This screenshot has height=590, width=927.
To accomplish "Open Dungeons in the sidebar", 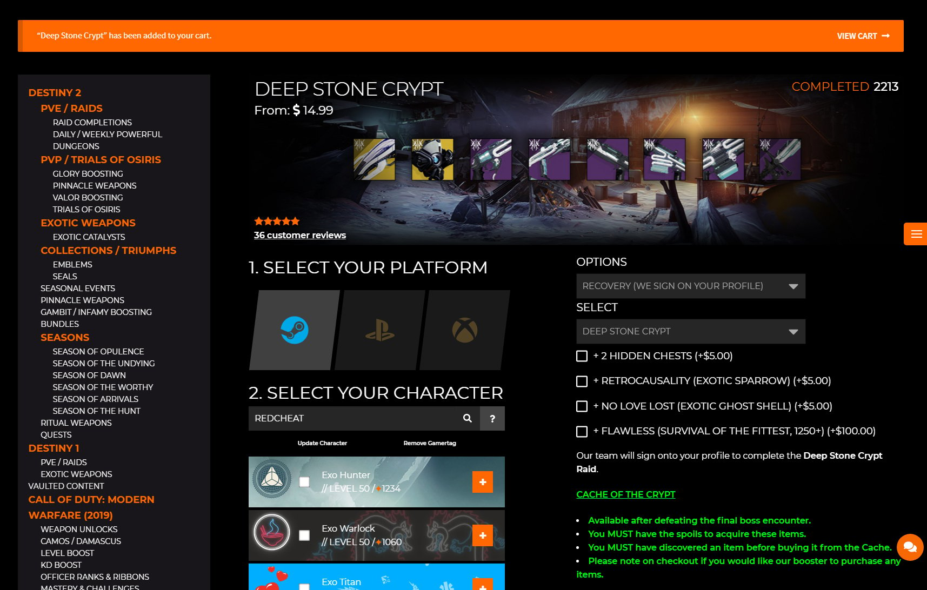I will [x=76, y=146].
